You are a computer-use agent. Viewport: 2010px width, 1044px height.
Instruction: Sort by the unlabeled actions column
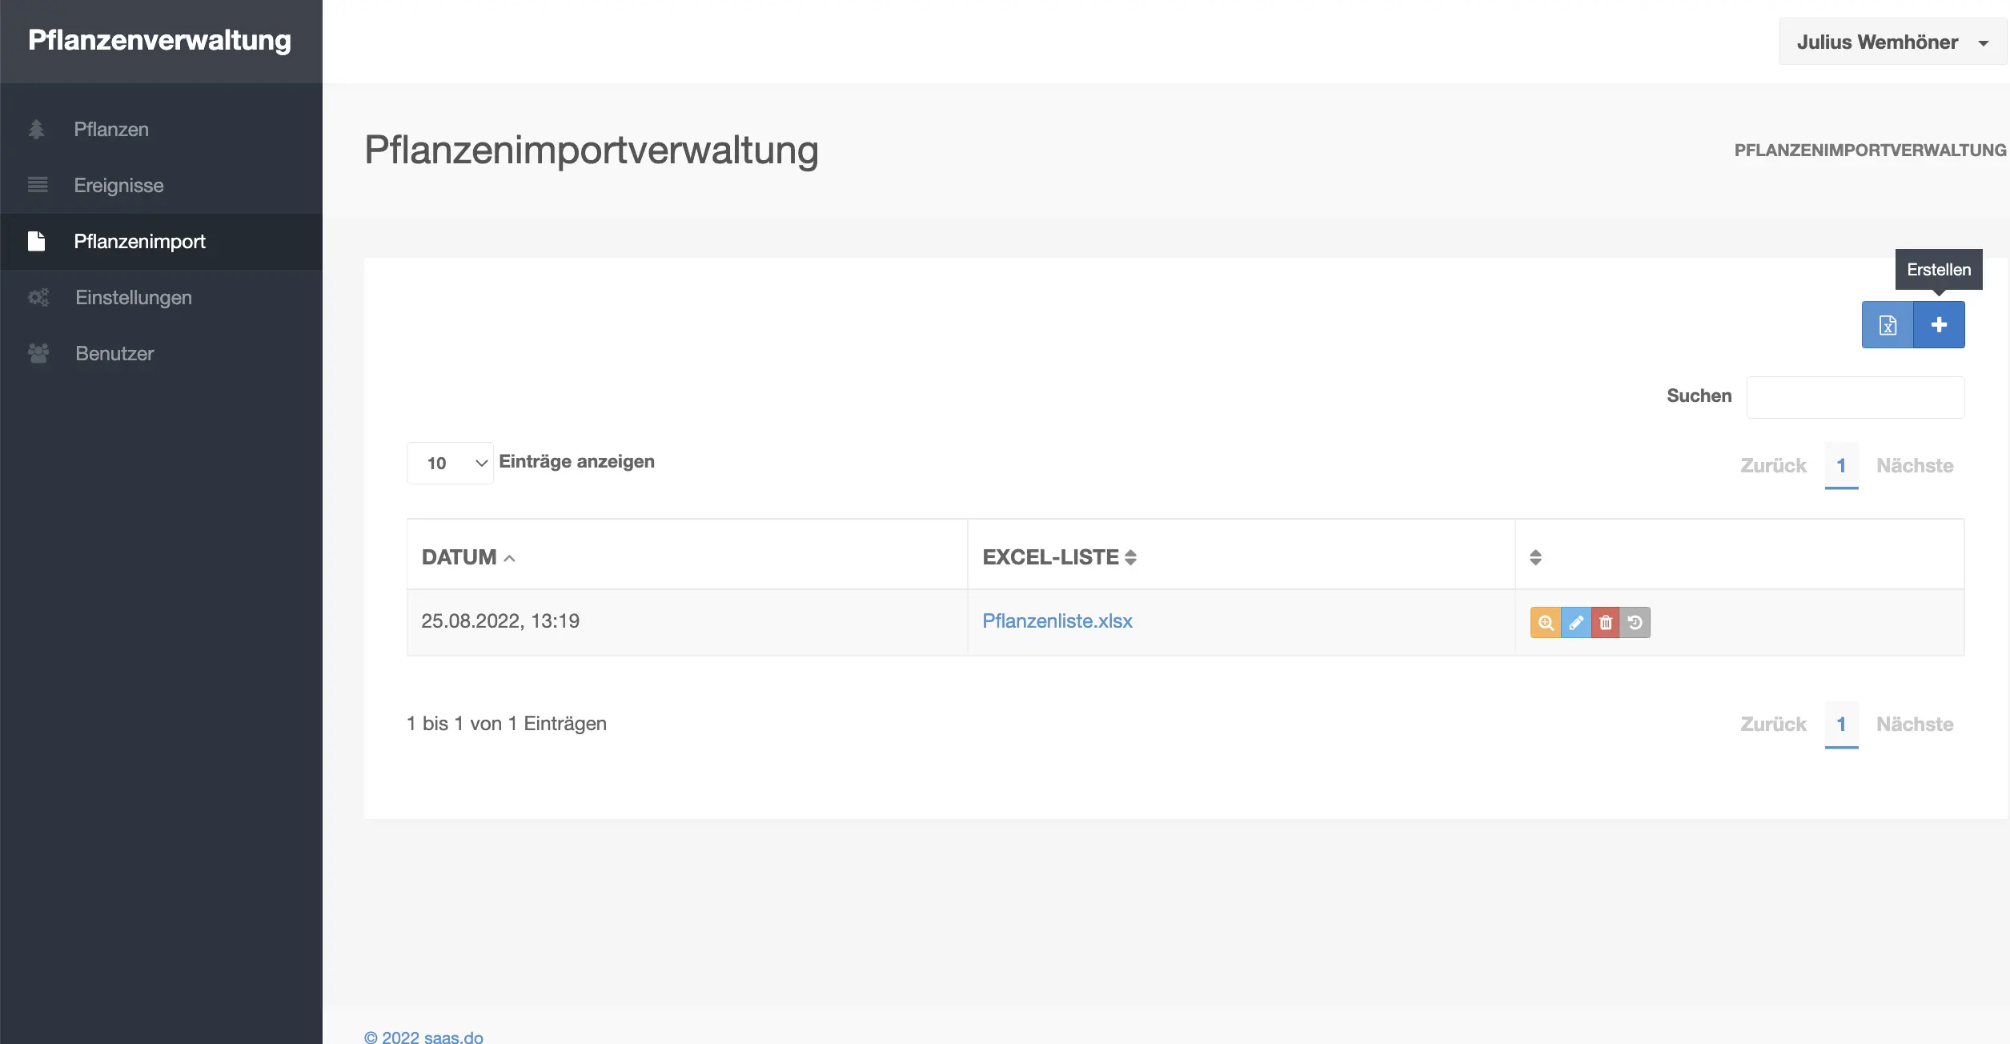(x=1535, y=557)
